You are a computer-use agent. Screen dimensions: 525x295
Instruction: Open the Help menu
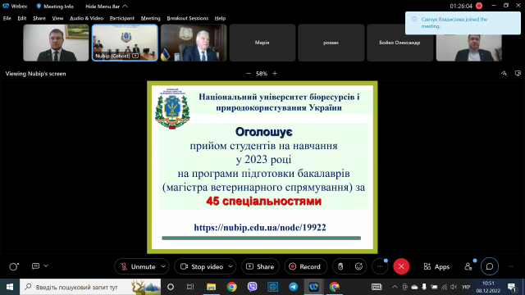point(220,18)
